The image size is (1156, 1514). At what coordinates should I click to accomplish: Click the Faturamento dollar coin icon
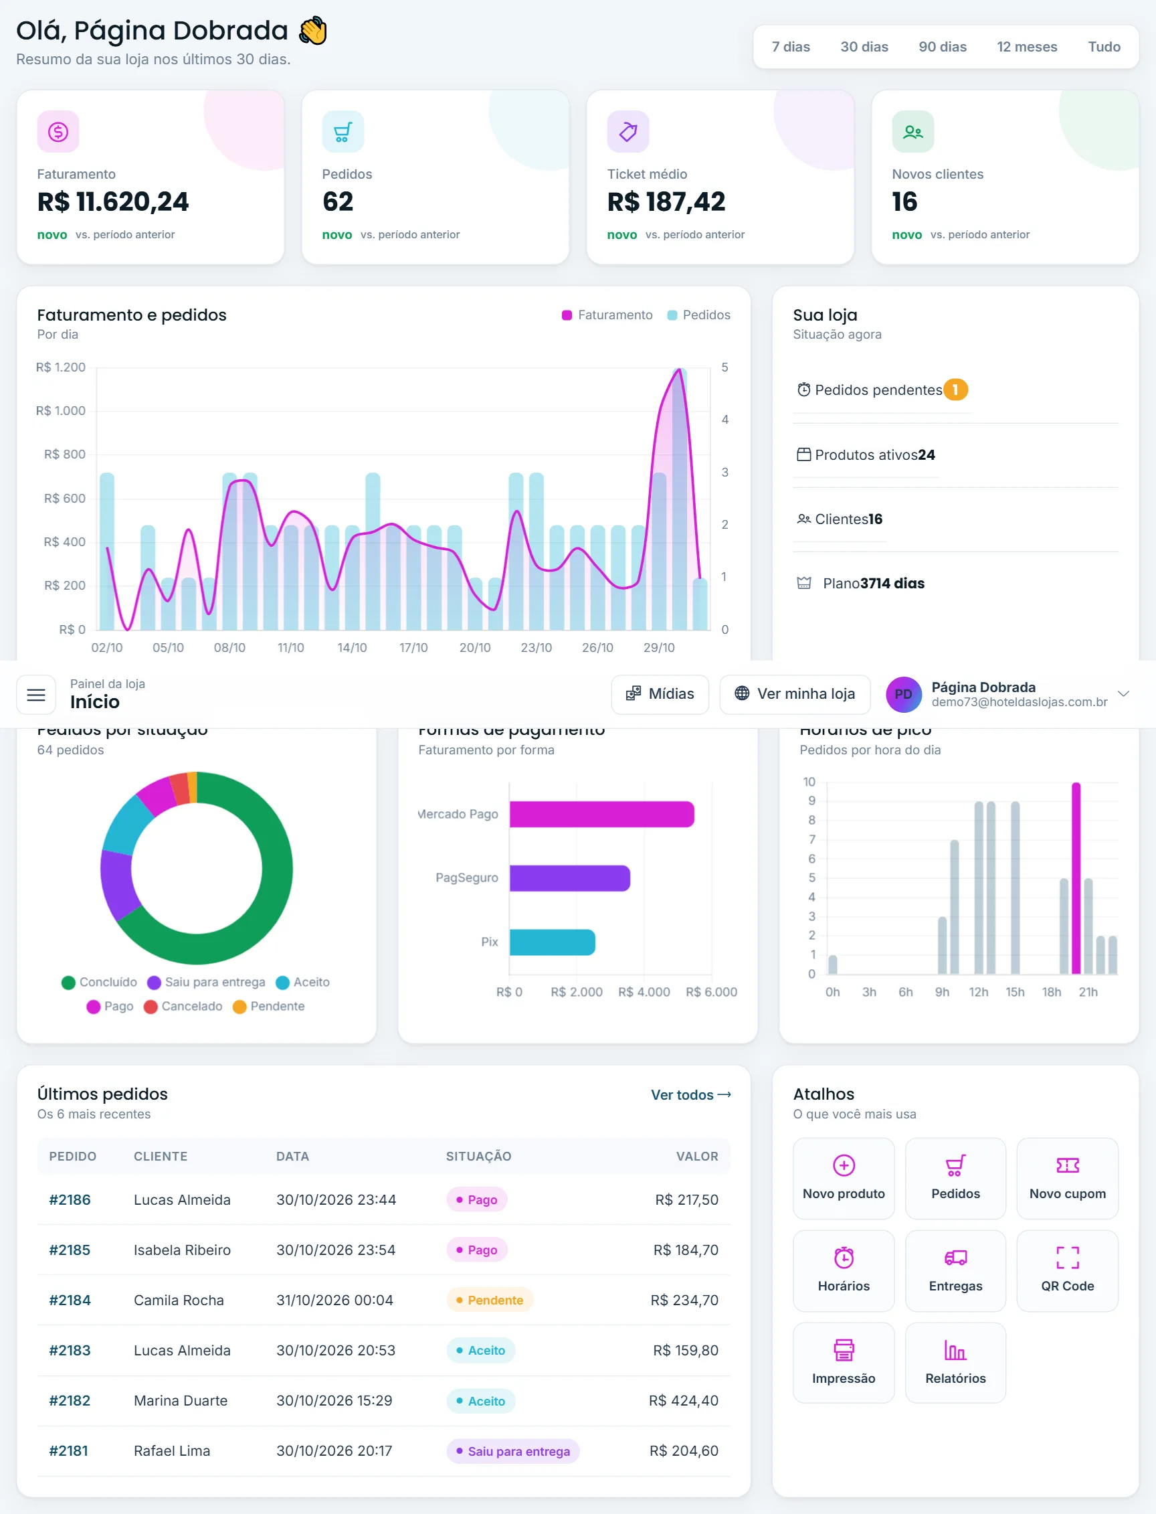click(58, 131)
